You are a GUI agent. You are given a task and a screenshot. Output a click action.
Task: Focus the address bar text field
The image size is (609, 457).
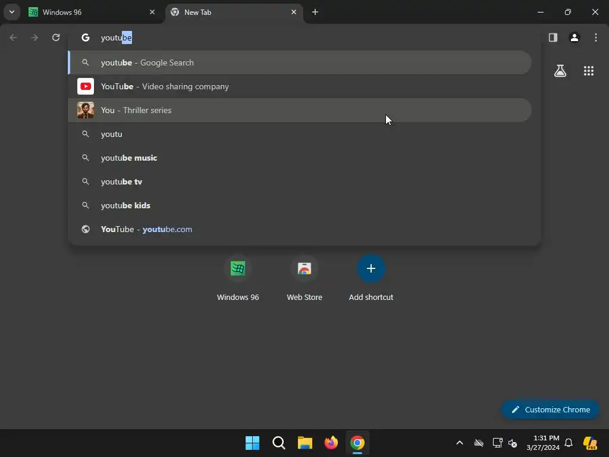(304, 37)
